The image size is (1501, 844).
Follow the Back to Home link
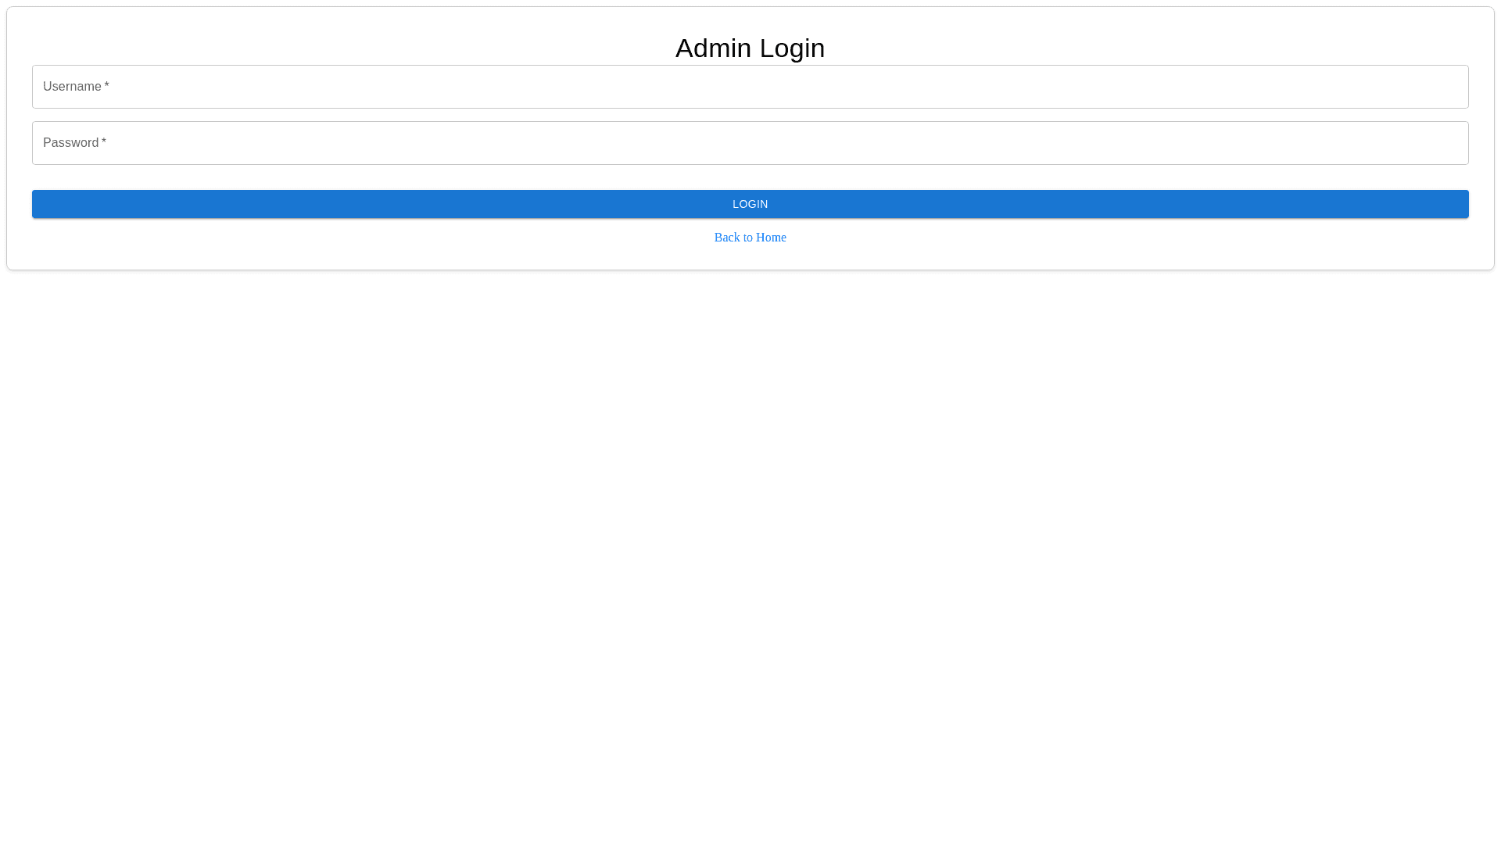(x=750, y=238)
